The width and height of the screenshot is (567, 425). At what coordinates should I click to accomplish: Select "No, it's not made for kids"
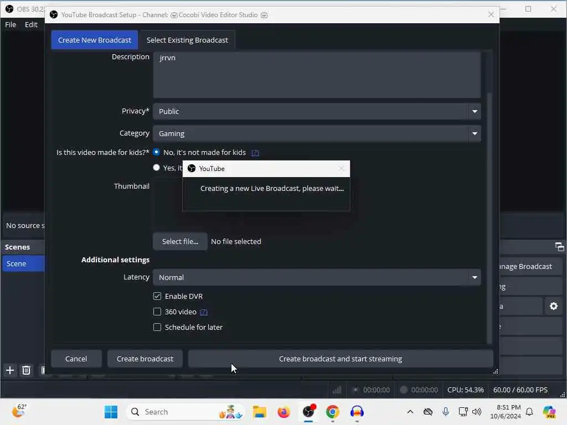point(156,152)
